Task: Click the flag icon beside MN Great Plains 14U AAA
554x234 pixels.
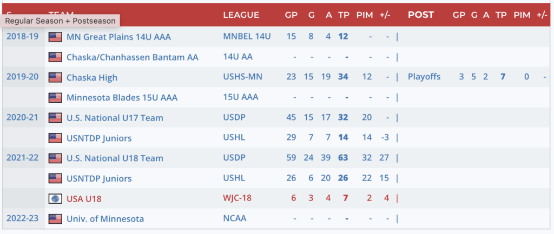Action: (55, 37)
